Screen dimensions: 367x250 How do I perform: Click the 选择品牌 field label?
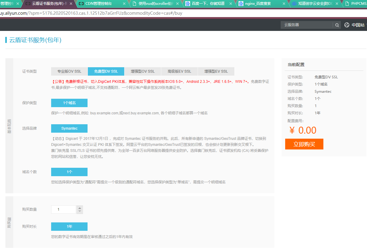[x=29, y=128]
